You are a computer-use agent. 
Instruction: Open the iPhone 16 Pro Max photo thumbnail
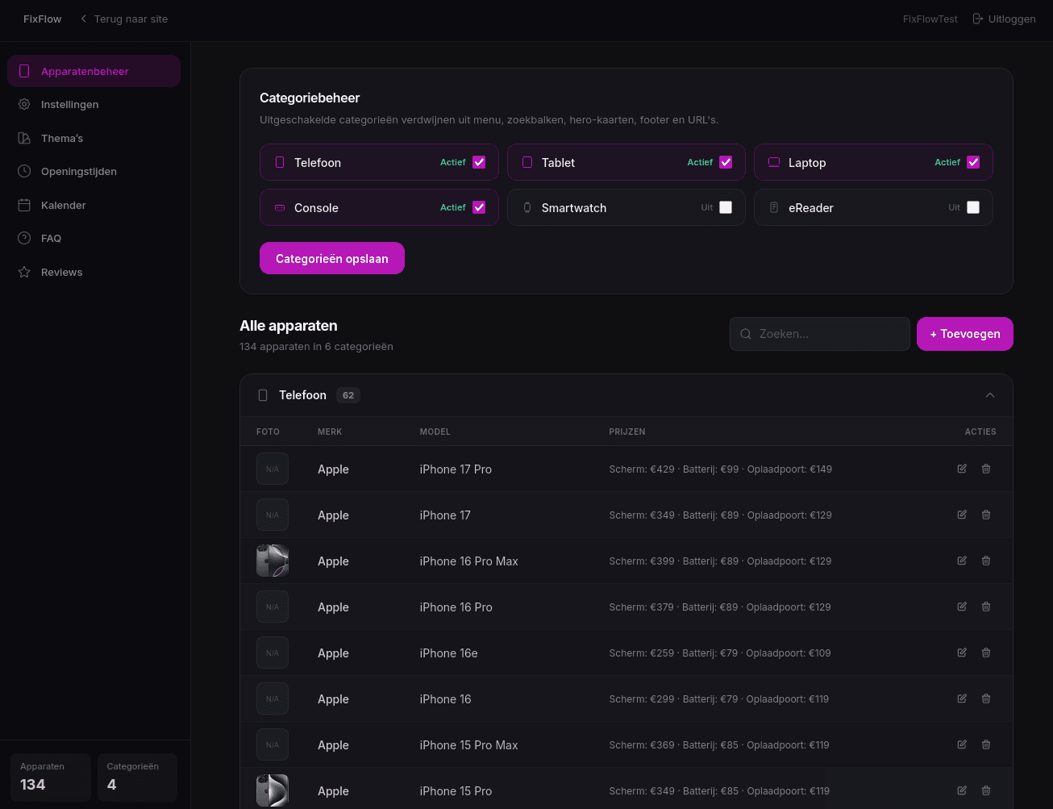[x=273, y=561]
